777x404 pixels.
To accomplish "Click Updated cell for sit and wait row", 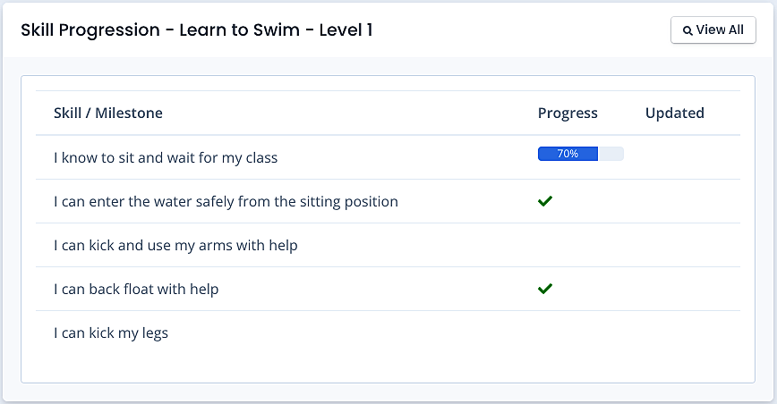I will click(x=688, y=157).
